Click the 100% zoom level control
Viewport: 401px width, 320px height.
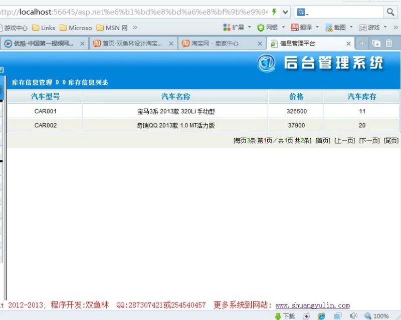pyautogui.click(x=377, y=316)
